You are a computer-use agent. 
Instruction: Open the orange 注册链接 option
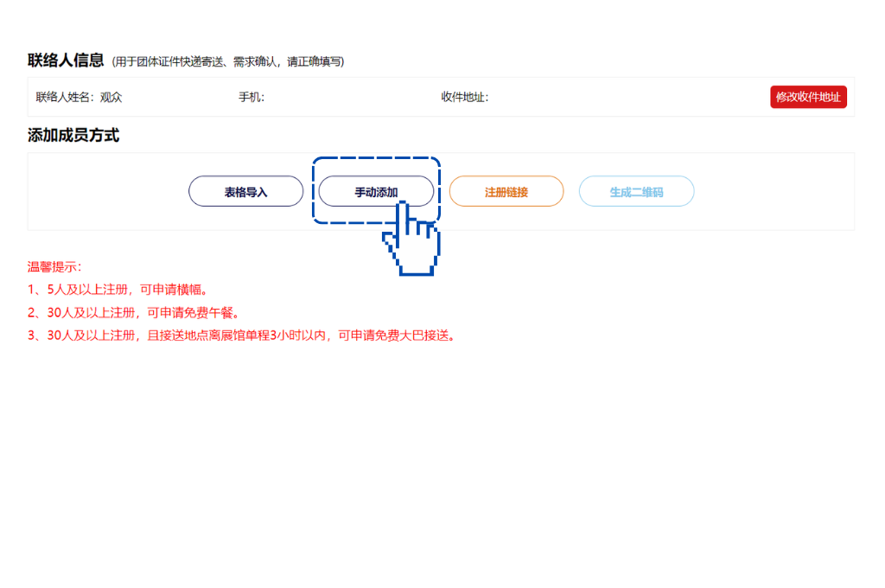[506, 192]
